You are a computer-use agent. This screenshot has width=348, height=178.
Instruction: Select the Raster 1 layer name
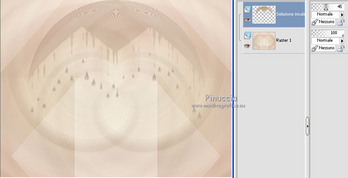tap(284, 40)
